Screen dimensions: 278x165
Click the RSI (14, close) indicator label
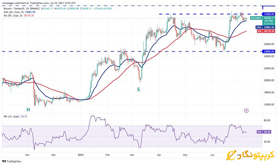tap(12, 116)
